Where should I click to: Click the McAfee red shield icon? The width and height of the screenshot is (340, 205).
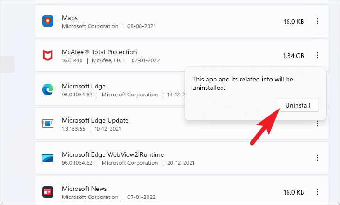click(x=48, y=56)
